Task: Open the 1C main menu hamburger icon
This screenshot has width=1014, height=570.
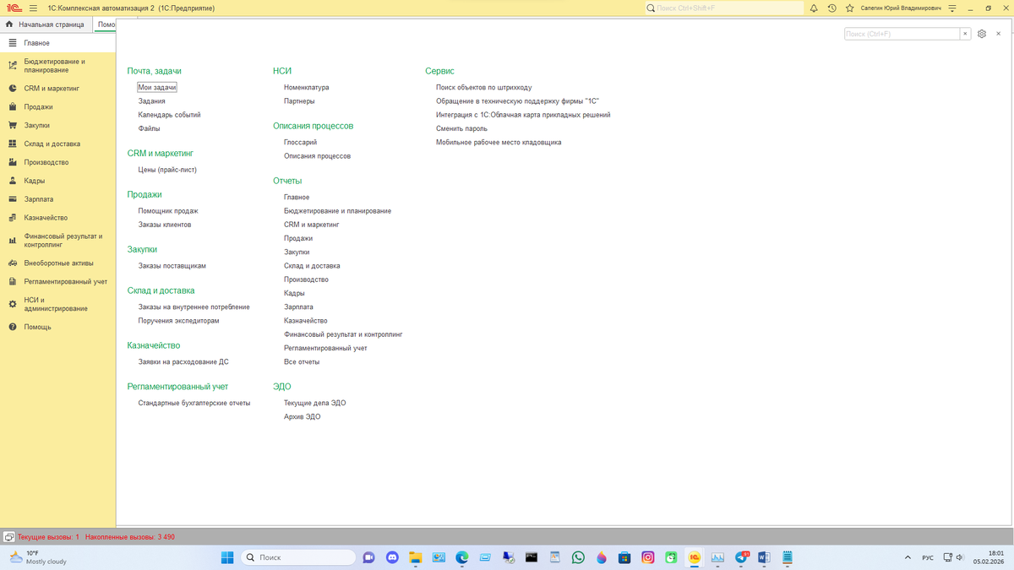Action: pos(33,8)
